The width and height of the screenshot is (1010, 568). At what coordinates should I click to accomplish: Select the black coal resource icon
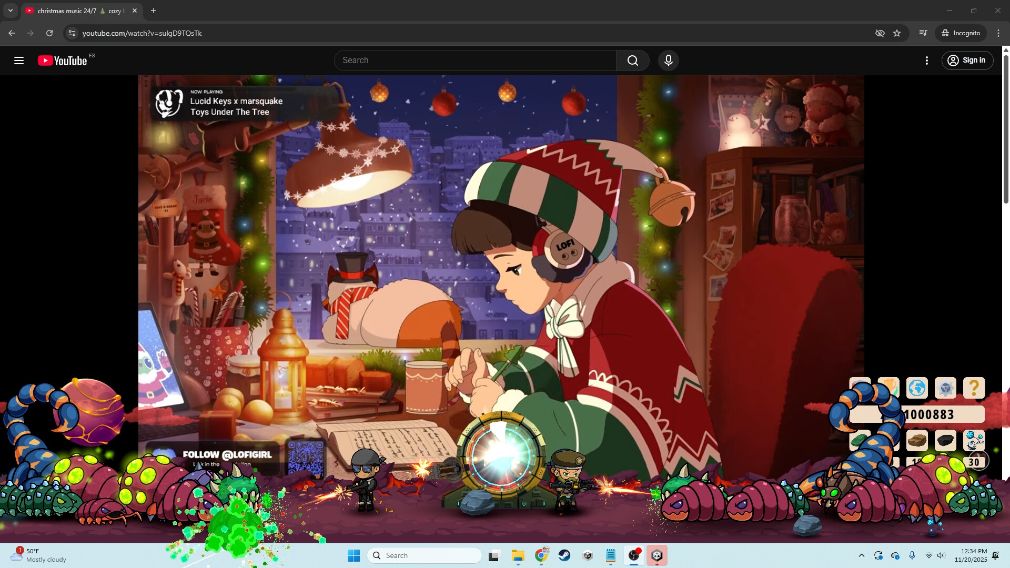click(x=945, y=441)
